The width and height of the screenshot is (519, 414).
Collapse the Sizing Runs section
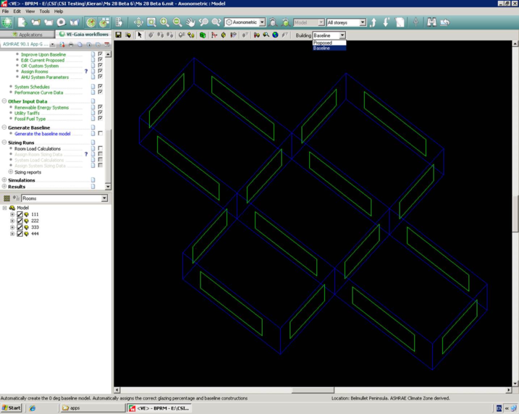pyautogui.click(x=4, y=143)
